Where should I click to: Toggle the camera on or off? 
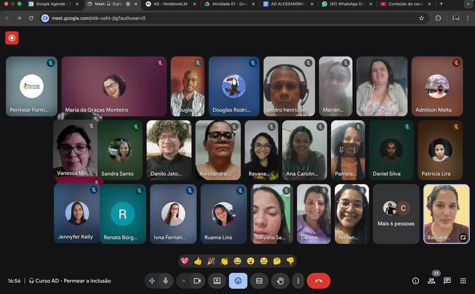pos(197,280)
